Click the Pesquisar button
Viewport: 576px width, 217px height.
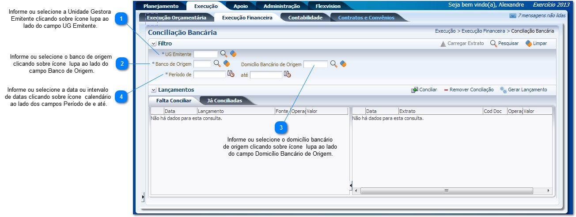[x=504, y=44]
